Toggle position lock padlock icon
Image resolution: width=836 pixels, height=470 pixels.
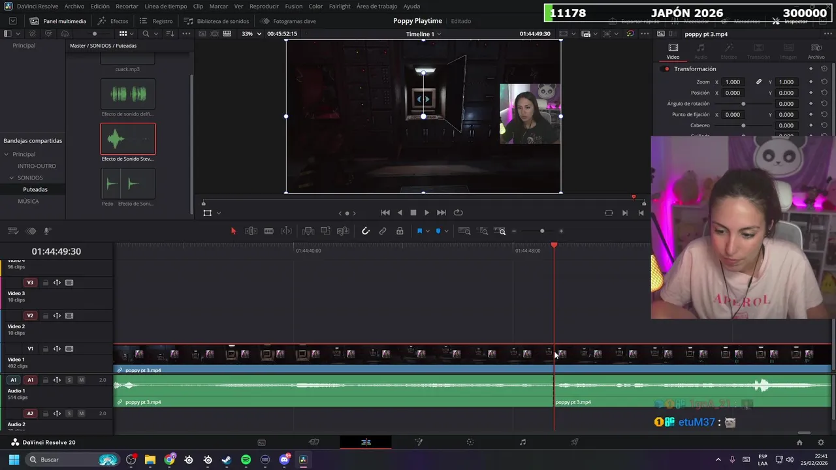pyautogui.click(x=400, y=231)
